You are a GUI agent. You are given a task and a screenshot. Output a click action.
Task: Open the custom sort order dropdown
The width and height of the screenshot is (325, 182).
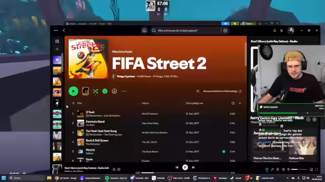click(x=222, y=91)
